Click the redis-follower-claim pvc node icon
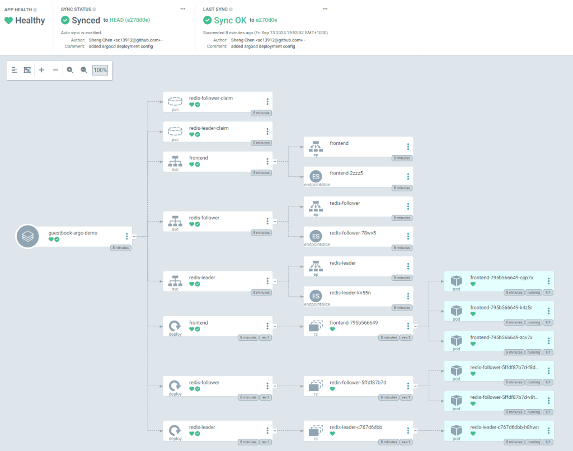Viewport: 573px width, 451px height. pos(175,102)
